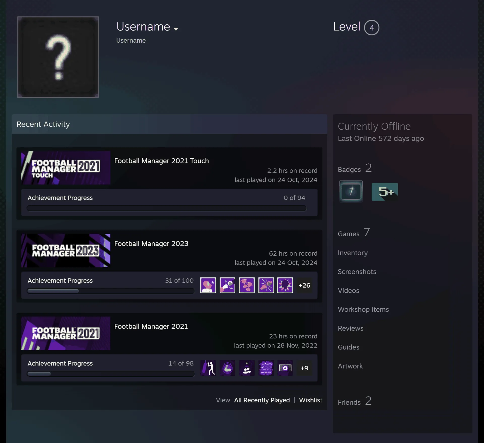Viewport: 484px width, 443px height.
Task: Click Football Manager 2021 player figure achievement
Action: coord(208,368)
